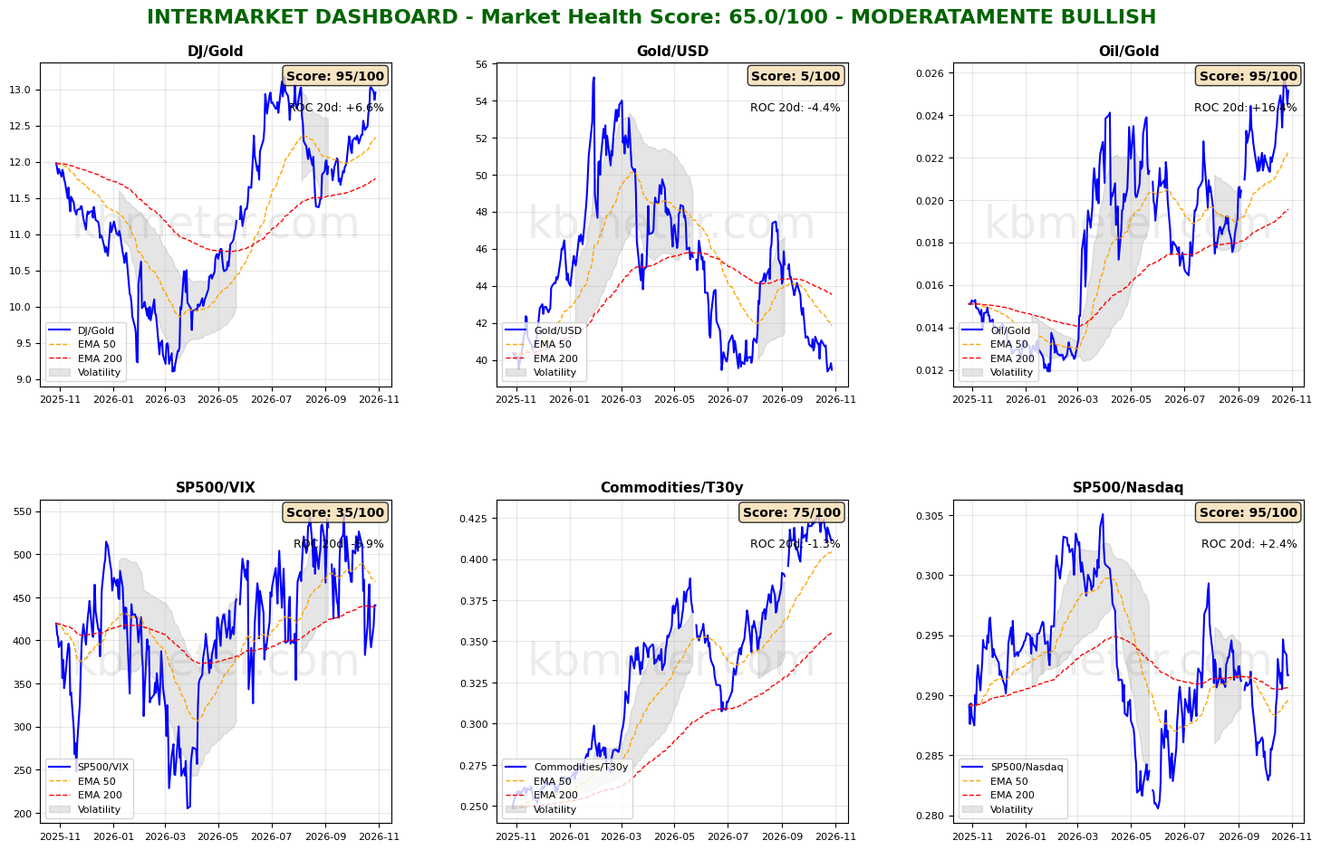Click the Score: 95/100 badge in DJ/Gold chart
Viewport: 1321px width, 850px height.
click(x=335, y=76)
